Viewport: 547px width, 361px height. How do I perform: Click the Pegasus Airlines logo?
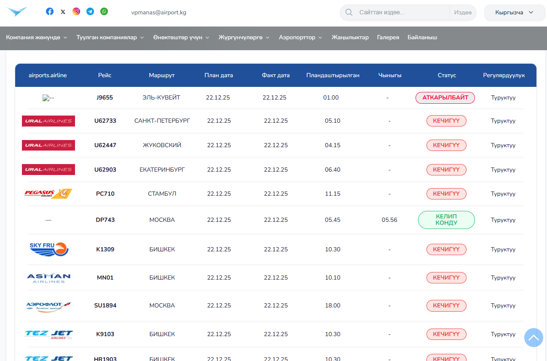48,194
